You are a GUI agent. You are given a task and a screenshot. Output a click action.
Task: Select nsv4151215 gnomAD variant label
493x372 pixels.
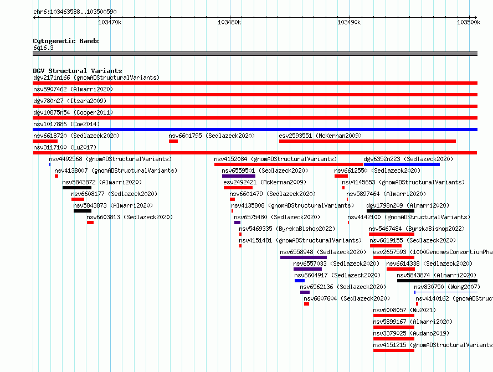[x=433, y=345]
